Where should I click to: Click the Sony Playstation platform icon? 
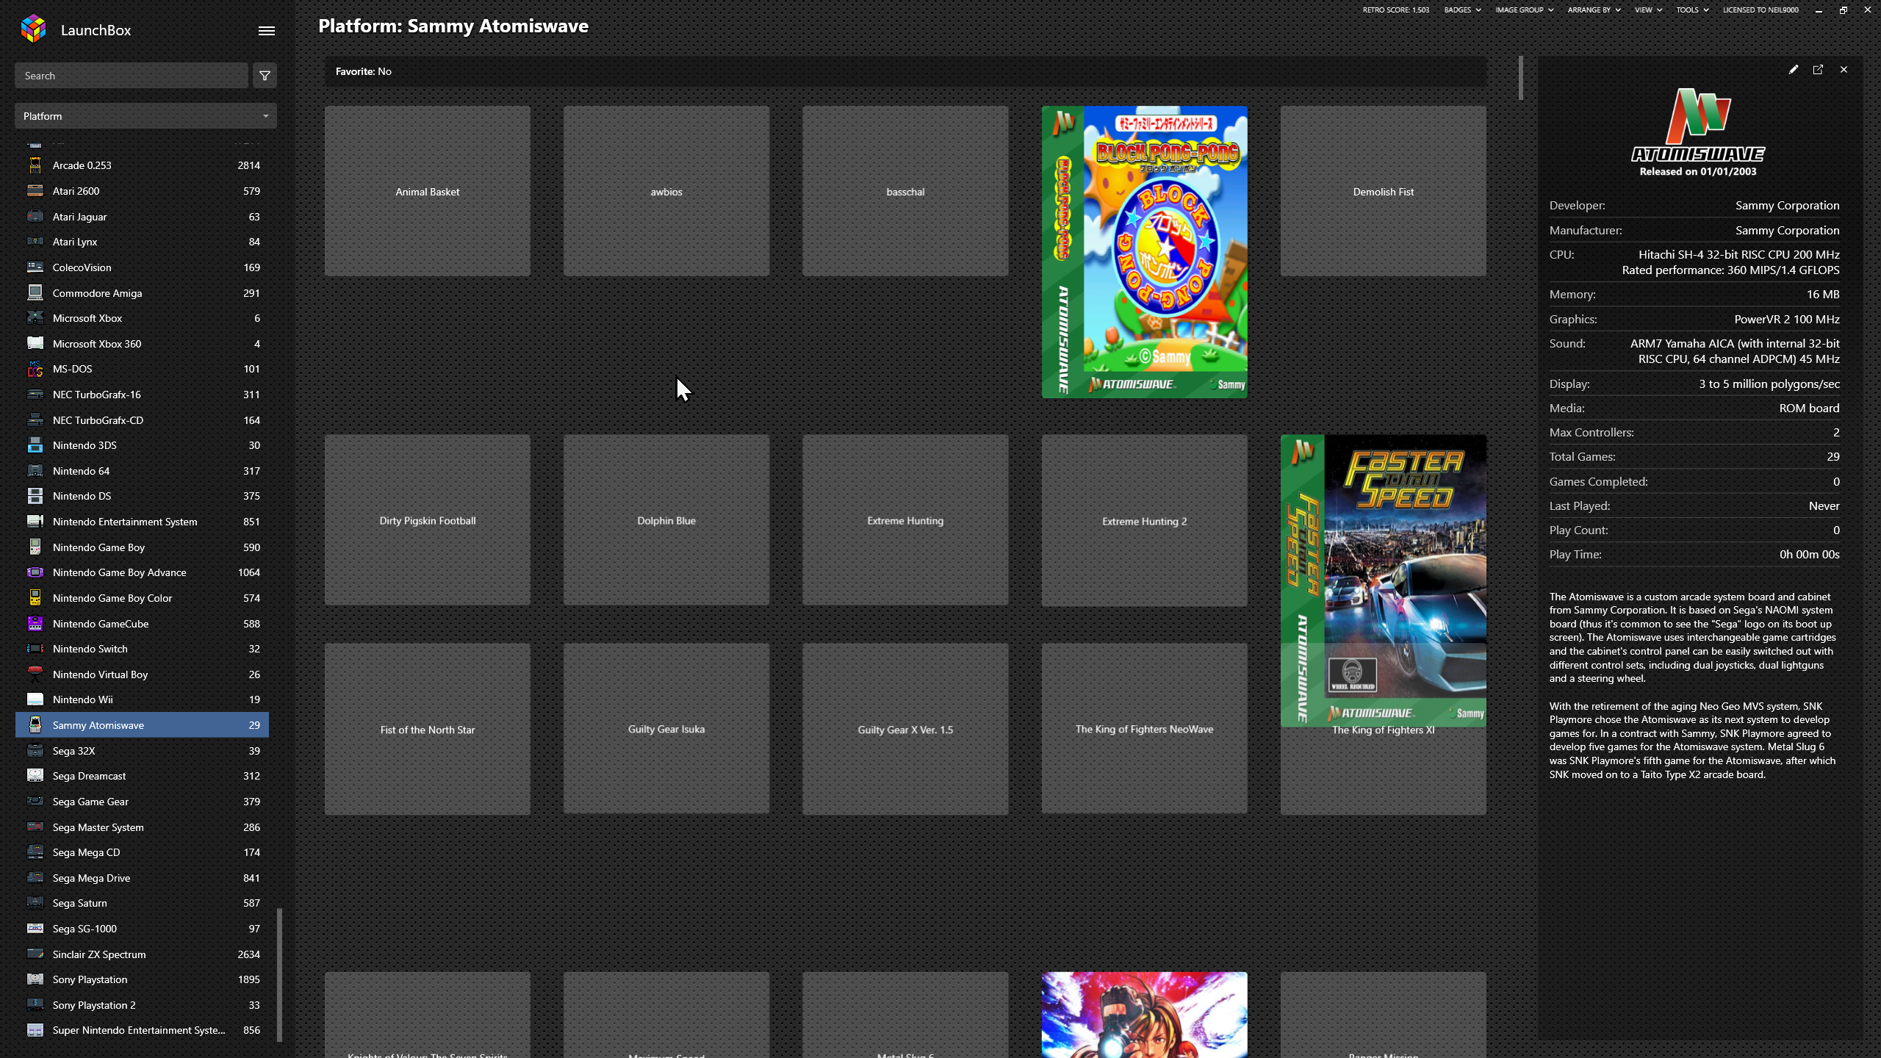point(35,979)
